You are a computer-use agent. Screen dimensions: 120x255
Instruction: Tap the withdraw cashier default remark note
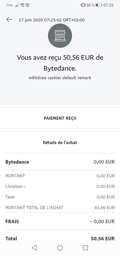[60, 78]
